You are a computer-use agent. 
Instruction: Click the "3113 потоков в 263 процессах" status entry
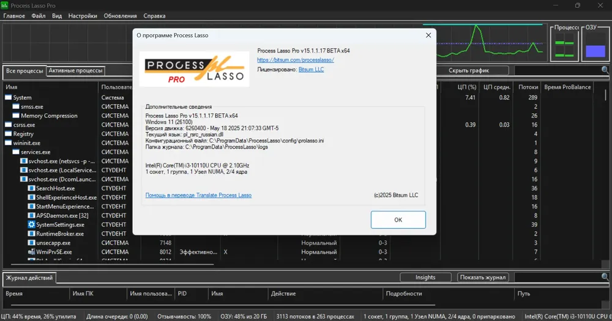315,316
